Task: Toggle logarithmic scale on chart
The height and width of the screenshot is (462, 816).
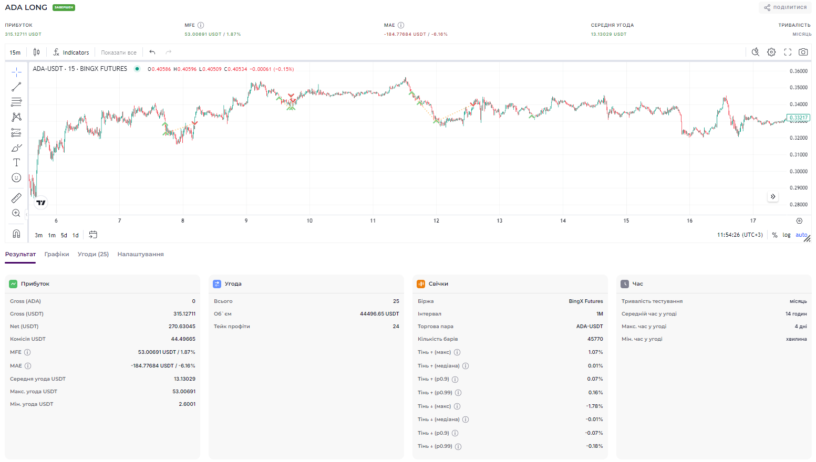Action: [786, 235]
